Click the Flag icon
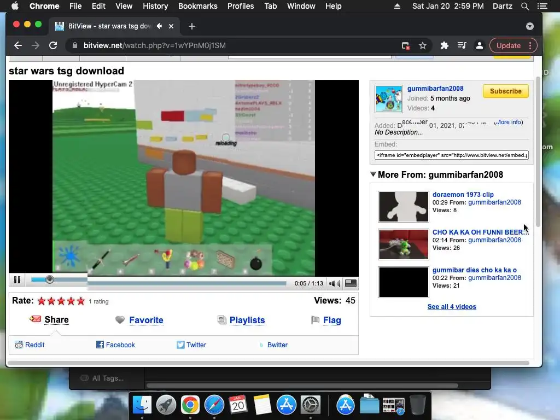The height and width of the screenshot is (420, 560). pyautogui.click(x=315, y=320)
